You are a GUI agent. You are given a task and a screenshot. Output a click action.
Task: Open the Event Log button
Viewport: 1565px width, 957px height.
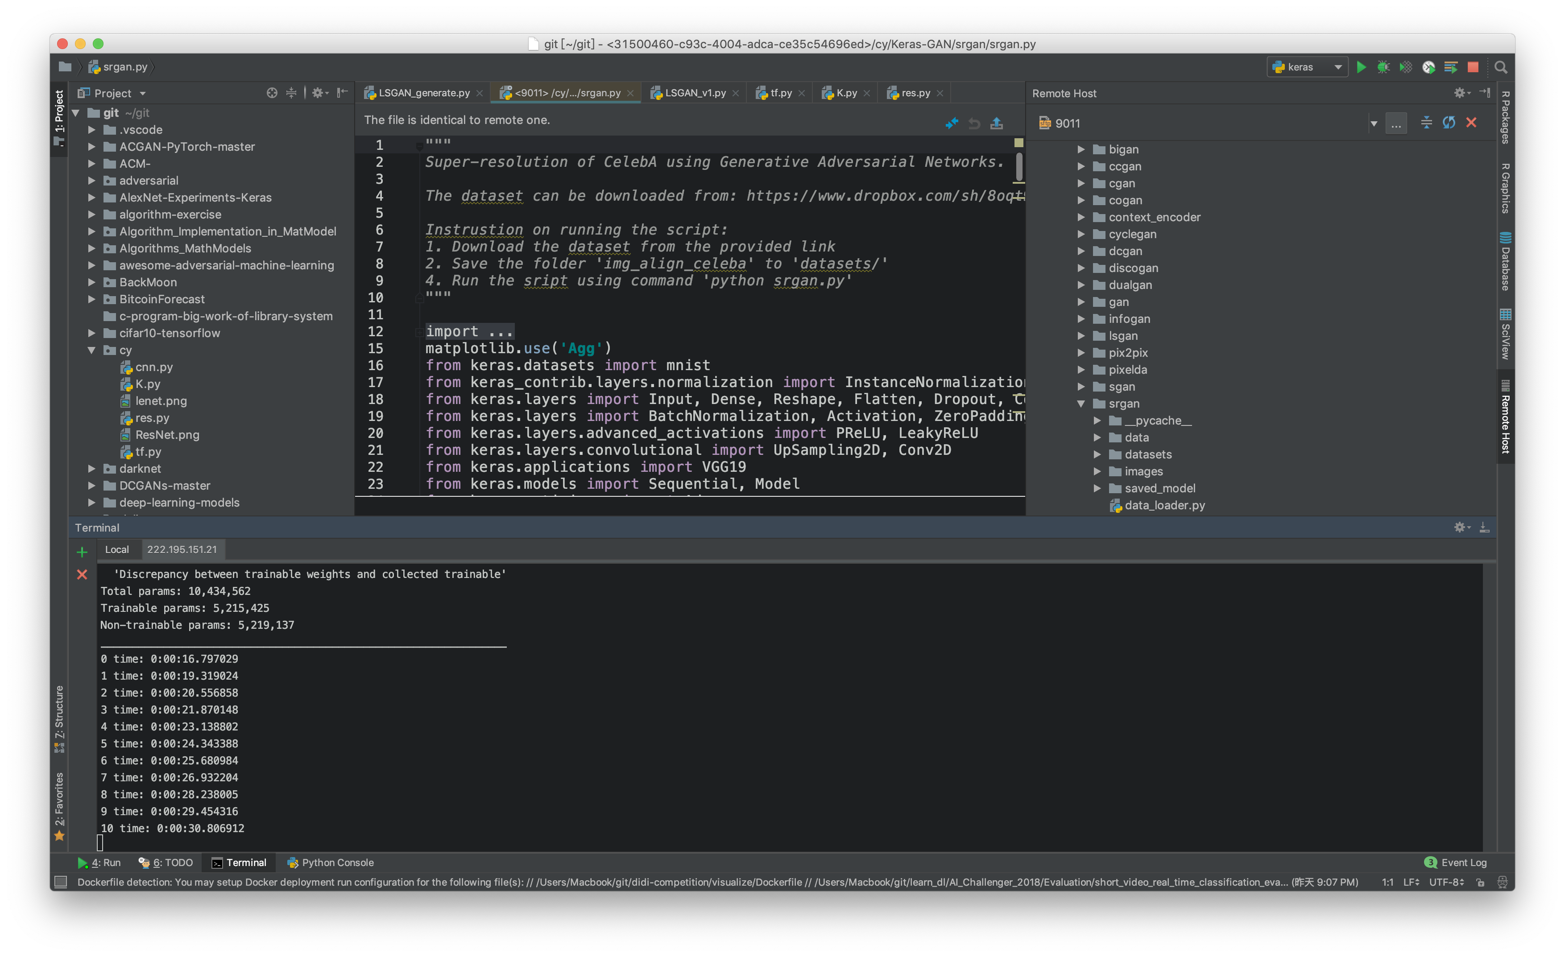pyautogui.click(x=1456, y=862)
